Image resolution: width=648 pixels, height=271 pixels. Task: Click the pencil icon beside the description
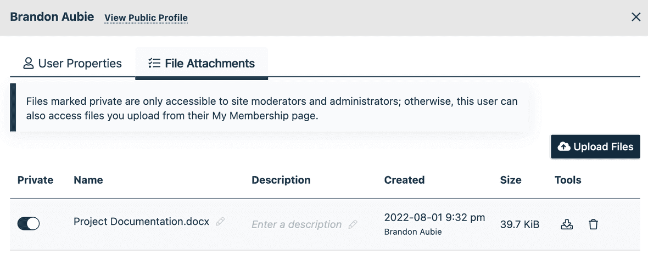pyautogui.click(x=353, y=224)
